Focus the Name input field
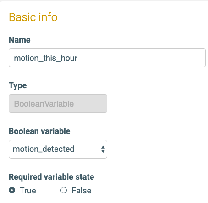The image size is (208, 203). tap(107, 58)
